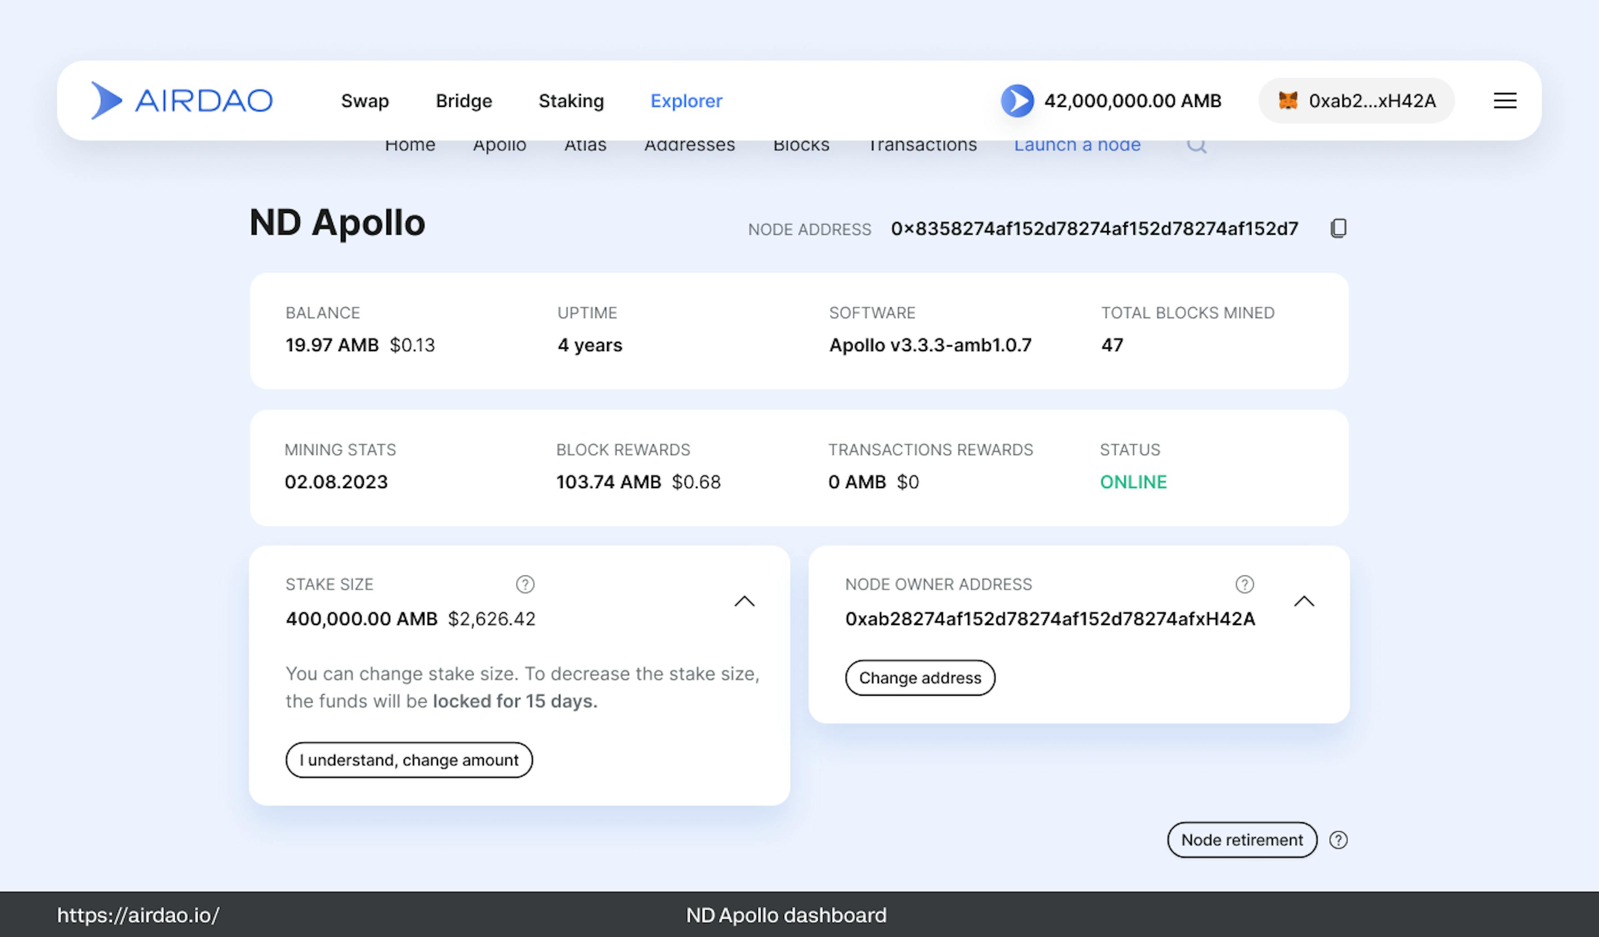This screenshot has height=937, width=1599.
Task: Click the search magnifier icon
Action: click(1196, 146)
